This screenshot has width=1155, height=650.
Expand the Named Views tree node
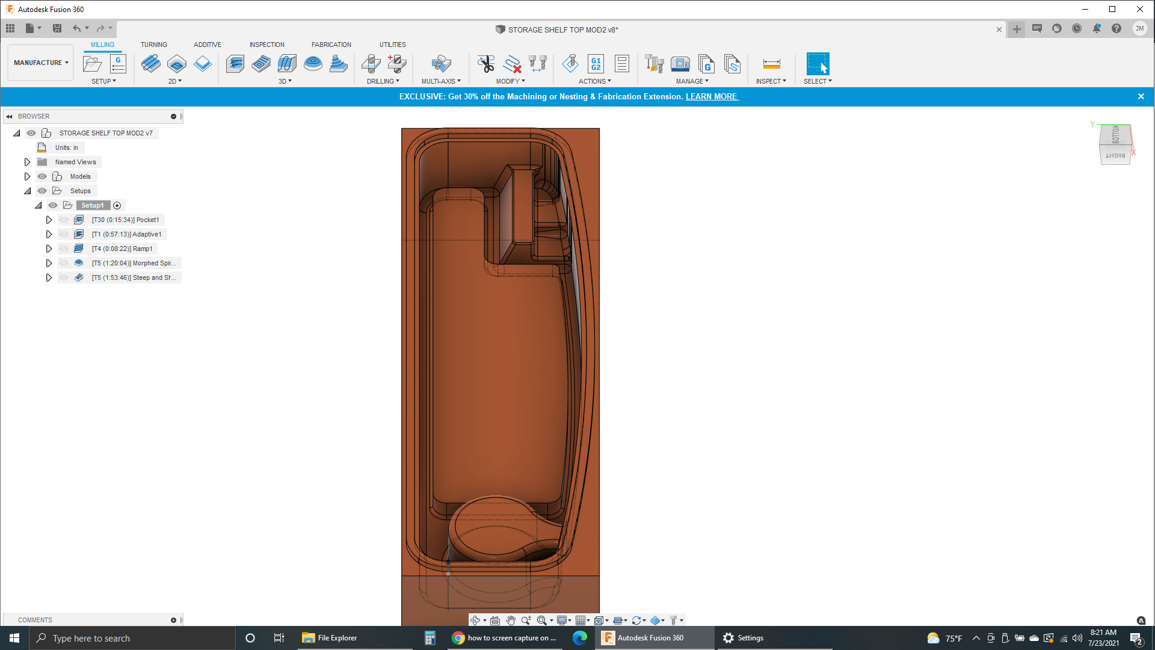[x=27, y=161]
